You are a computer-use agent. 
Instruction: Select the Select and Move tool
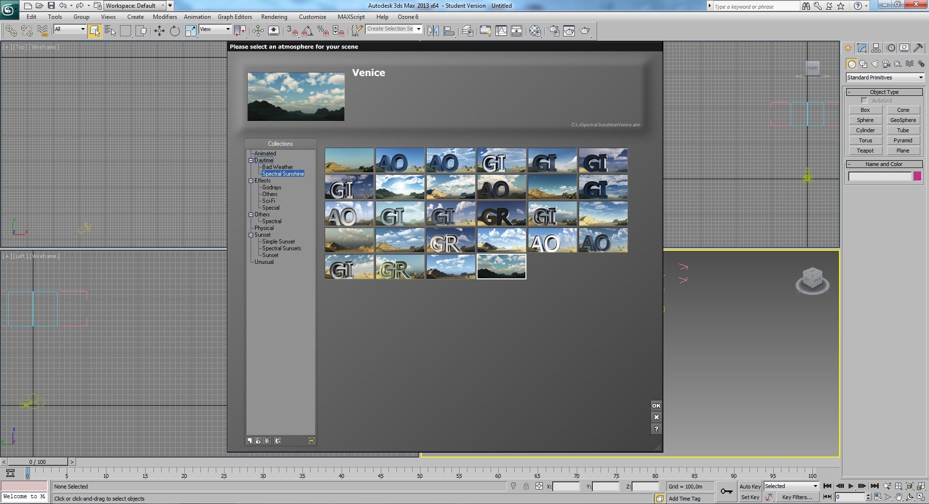(159, 31)
